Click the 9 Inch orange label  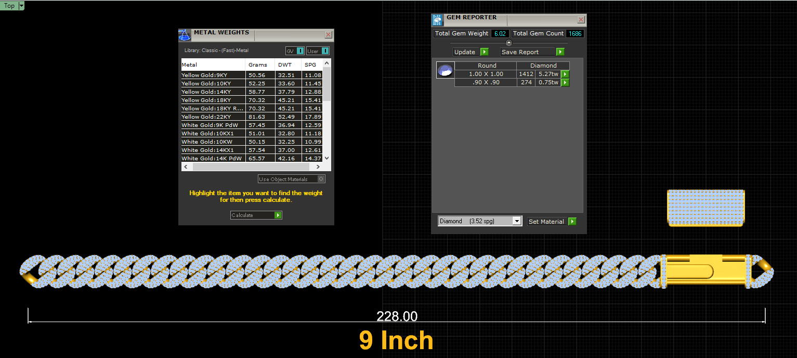point(396,340)
